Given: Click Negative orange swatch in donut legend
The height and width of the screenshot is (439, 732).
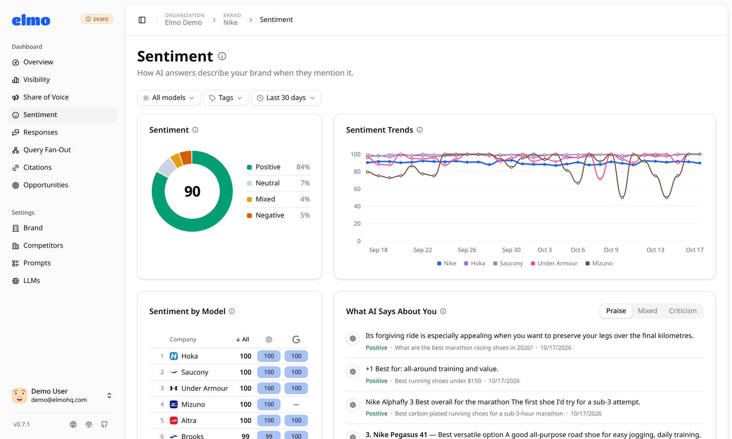Looking at the screenshot, I should pyautogui.click(x=249, y=215).
